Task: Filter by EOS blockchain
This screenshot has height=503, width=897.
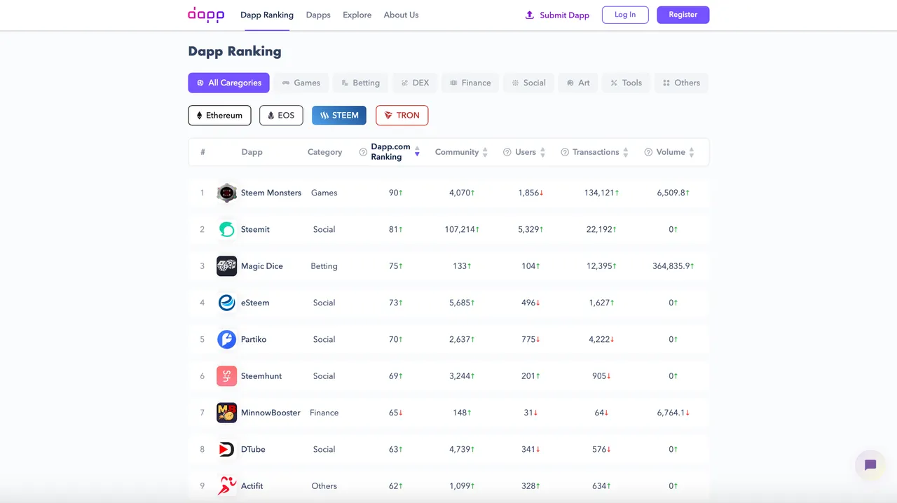Action: (x=281, y=116)
